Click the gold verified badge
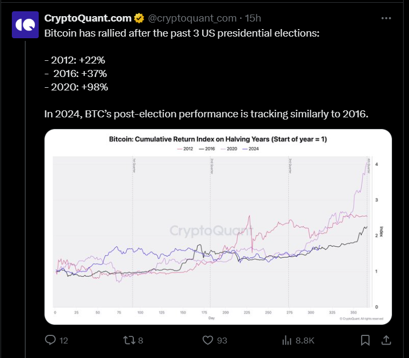 point(139,18)
